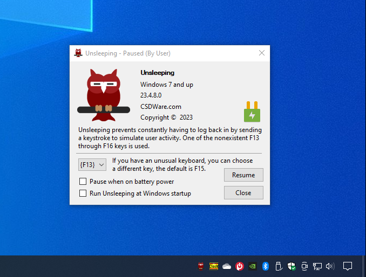Click the volume speaker tray icon

tap(330, 266)
